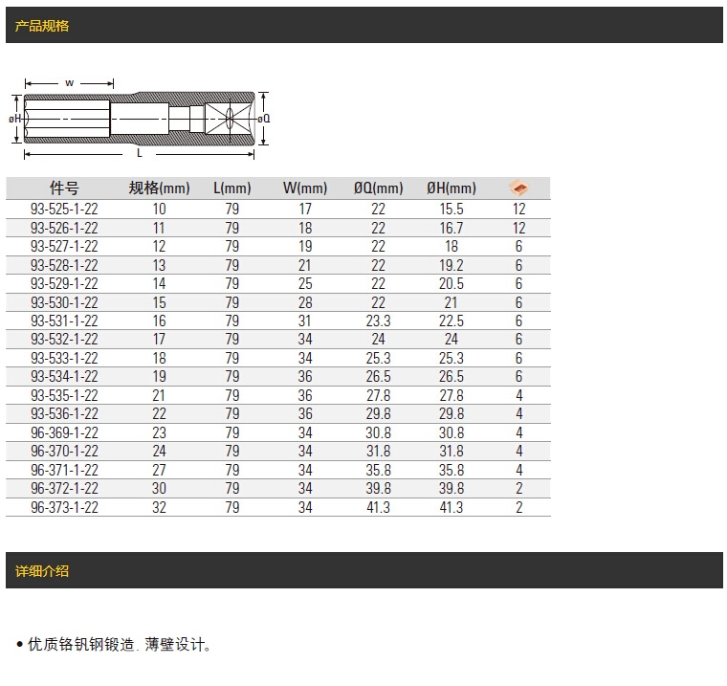
Task: Click spec size 27 in 96-371 row
Action: [159, 470]
